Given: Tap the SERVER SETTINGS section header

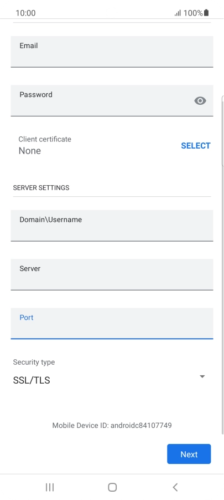Looking at the screenshot, I should click(x=41, y=188).
